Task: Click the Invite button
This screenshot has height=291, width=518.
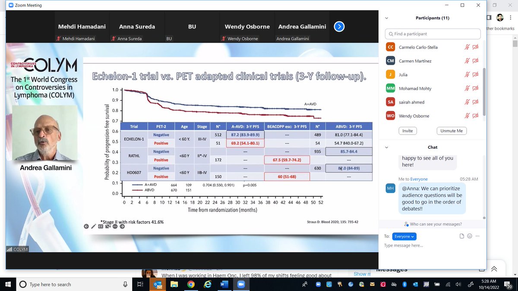Action: tap(407, 131)
